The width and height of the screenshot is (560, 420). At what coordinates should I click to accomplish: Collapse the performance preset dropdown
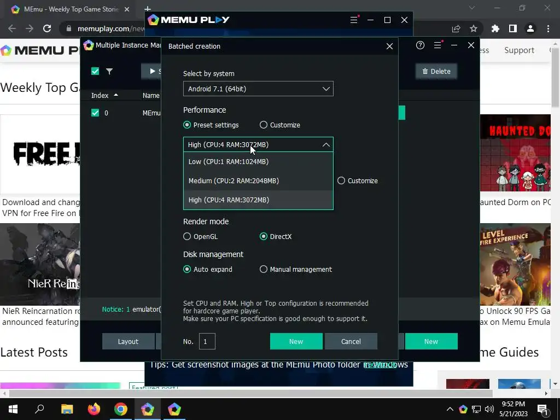(326, 144)
